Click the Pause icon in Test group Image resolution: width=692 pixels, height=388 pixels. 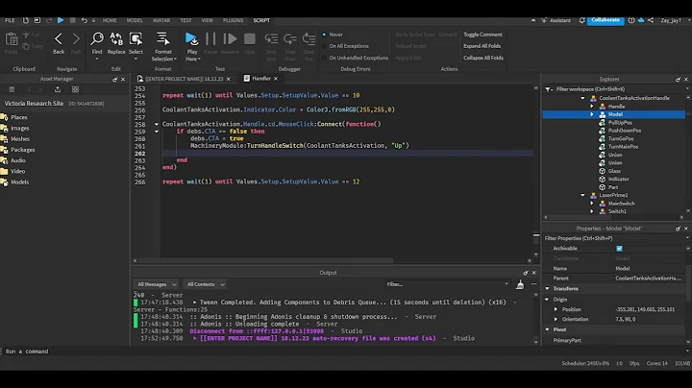[210, 38]
